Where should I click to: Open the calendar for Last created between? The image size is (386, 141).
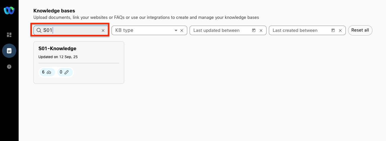coord(333,30)
